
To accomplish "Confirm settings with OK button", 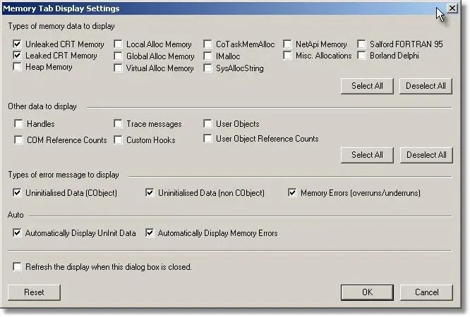I will (x=367, y=292).
